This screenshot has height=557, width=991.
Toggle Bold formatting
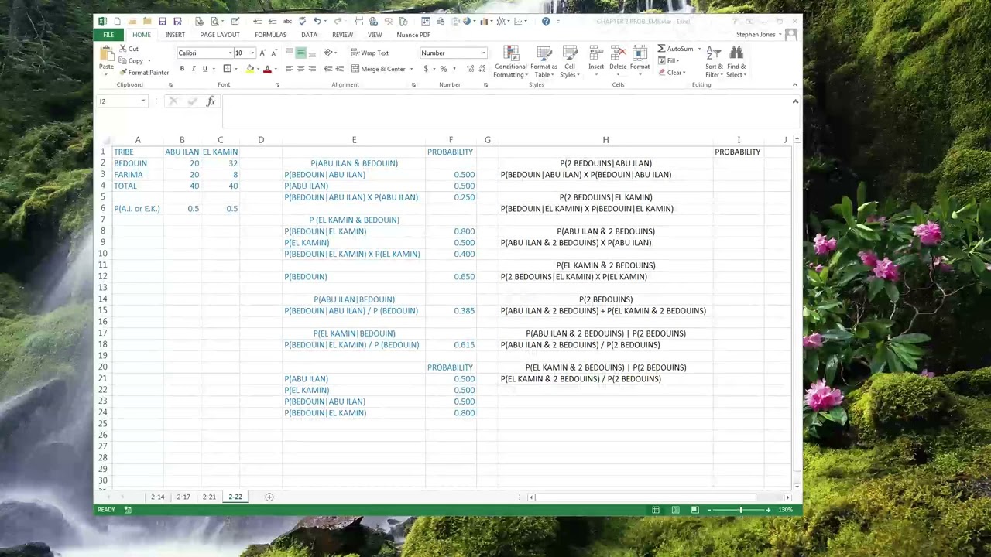pos(182,69)
